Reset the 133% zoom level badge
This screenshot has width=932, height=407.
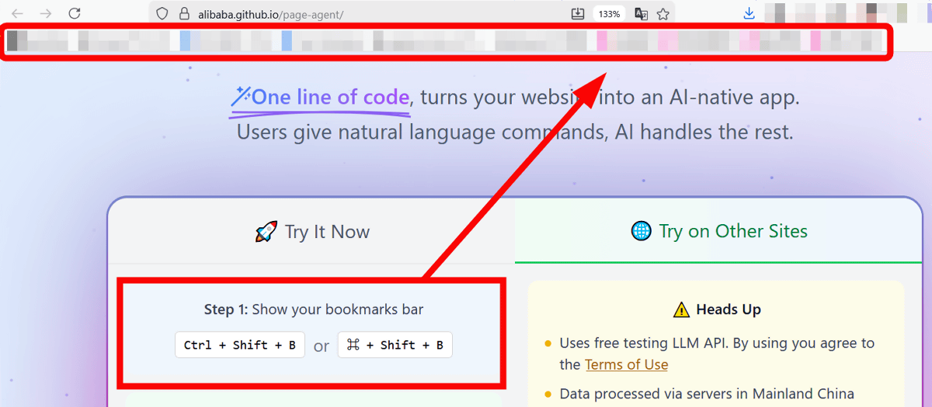pos(609,14)
